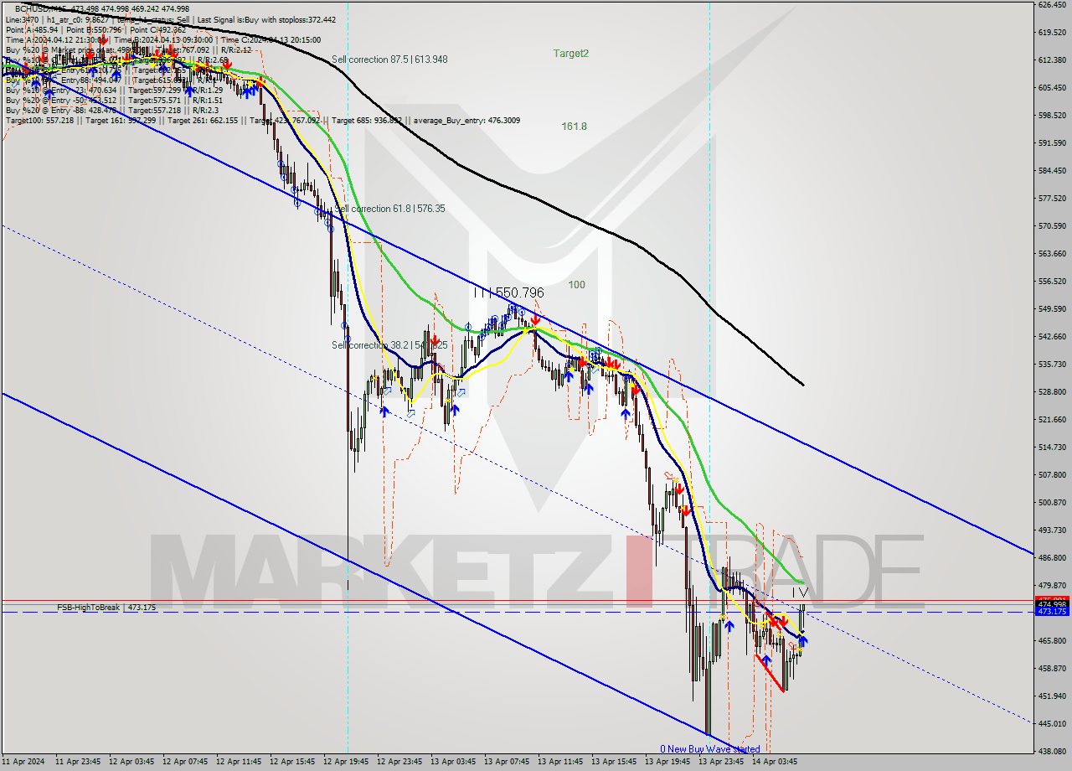Click the '13 Apr 15:45' time axis label
This screenshot has width=1072, height=771.
(x=616, y=763)
